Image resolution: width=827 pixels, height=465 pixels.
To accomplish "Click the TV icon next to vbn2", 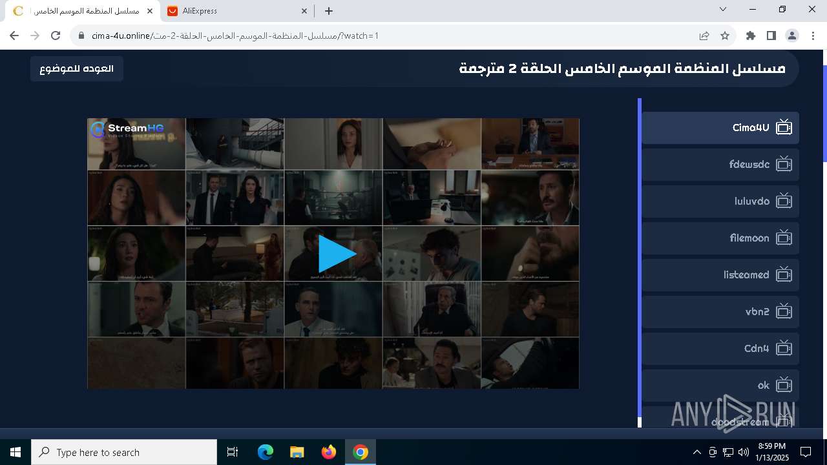I will click(x=784, y=311).
